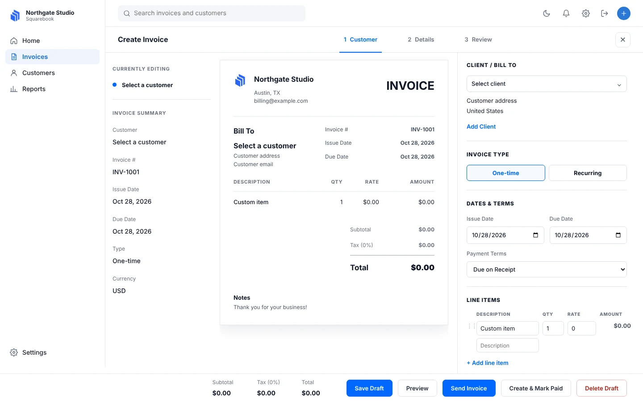
Task: Grab the Custom item row drag handle
Action: pyautogui.click(x=472, y=327)
